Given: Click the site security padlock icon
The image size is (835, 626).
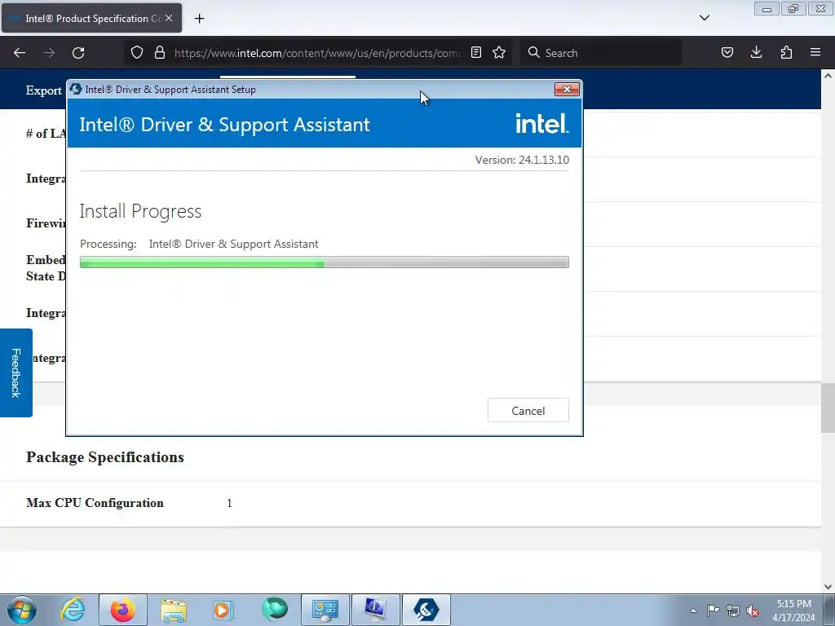Looking at the screenshot, I should click(159, 53).
